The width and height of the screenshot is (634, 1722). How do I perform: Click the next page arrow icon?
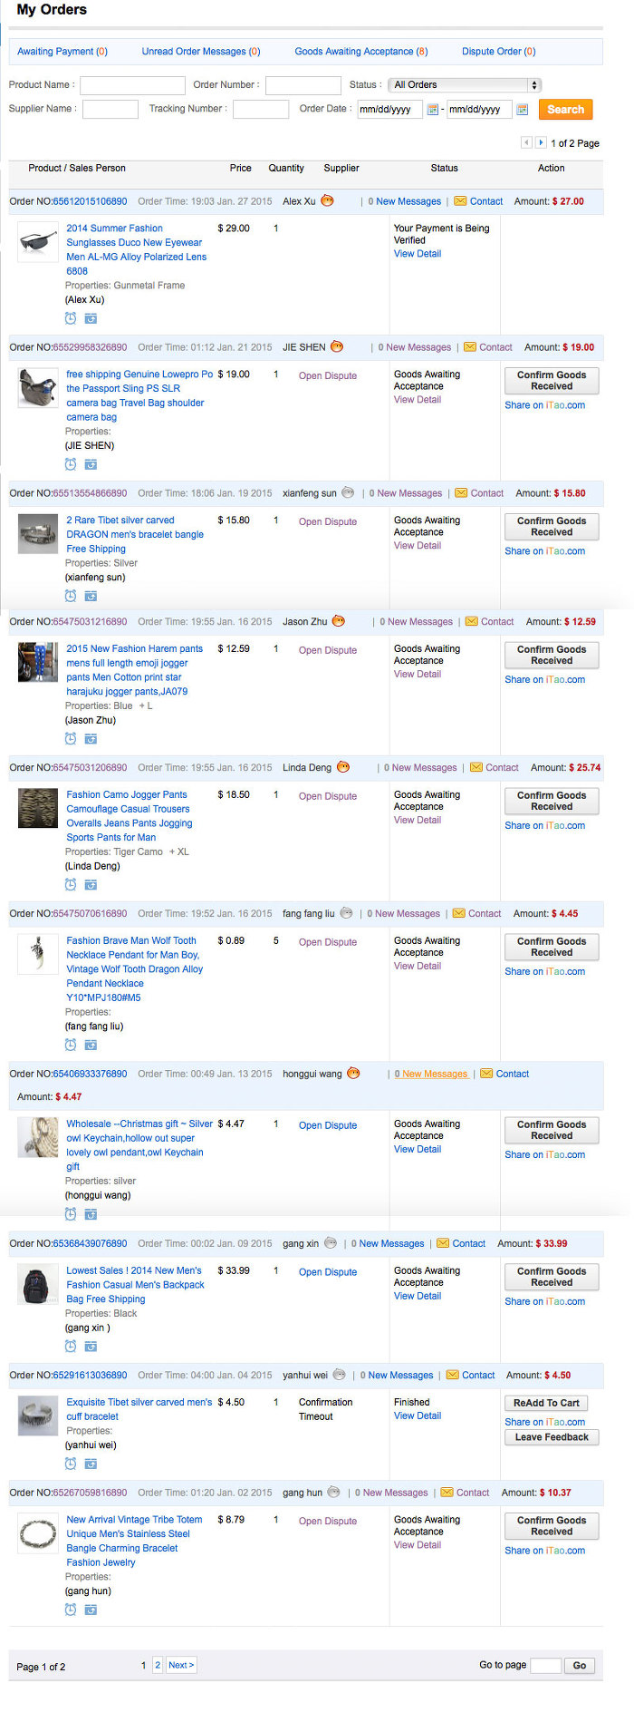[541, 142]
